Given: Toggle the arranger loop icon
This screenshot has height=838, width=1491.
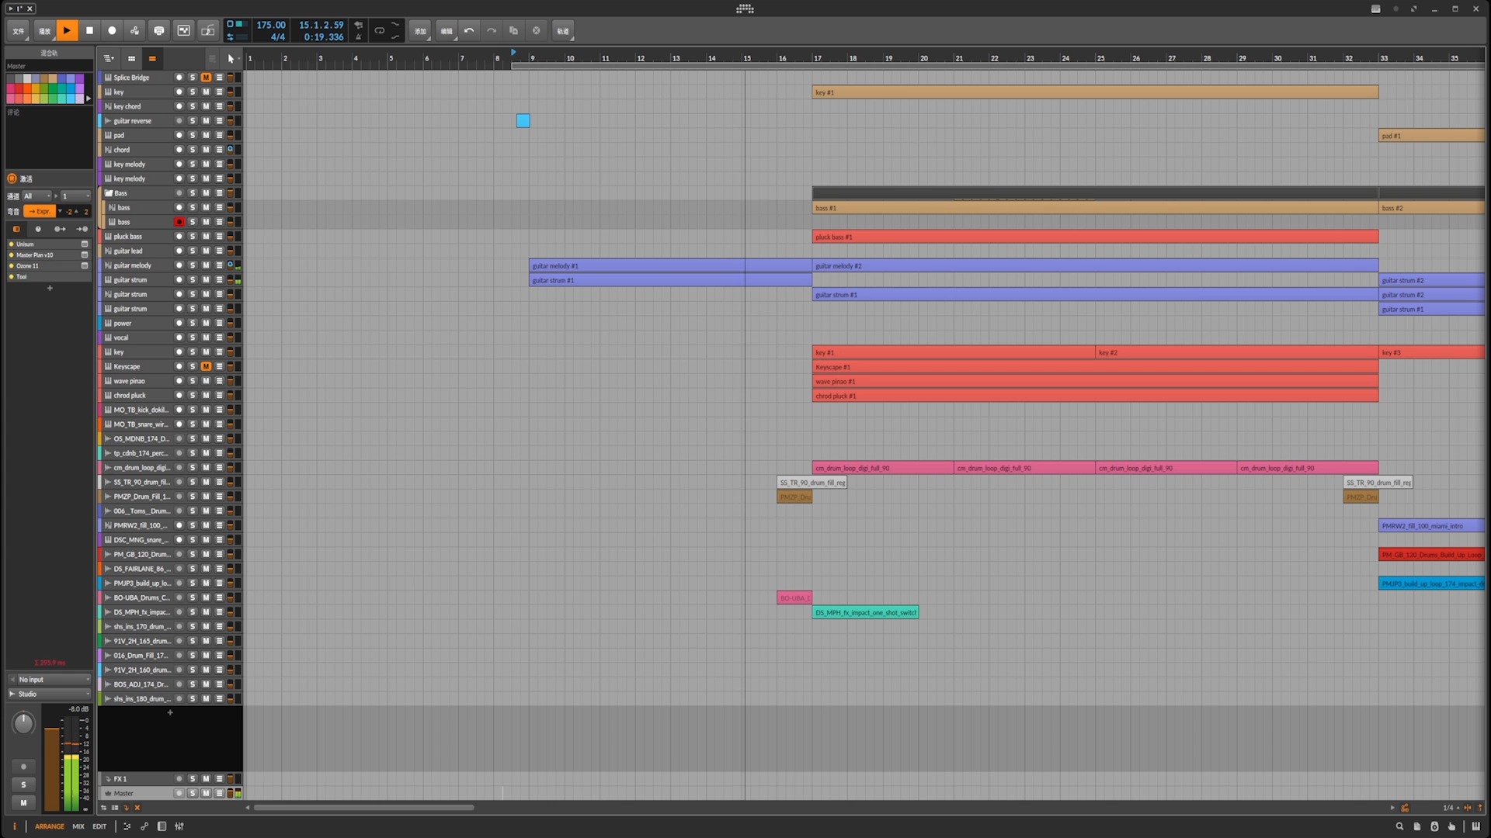Looking at the screenshot, I should point(380,31).
